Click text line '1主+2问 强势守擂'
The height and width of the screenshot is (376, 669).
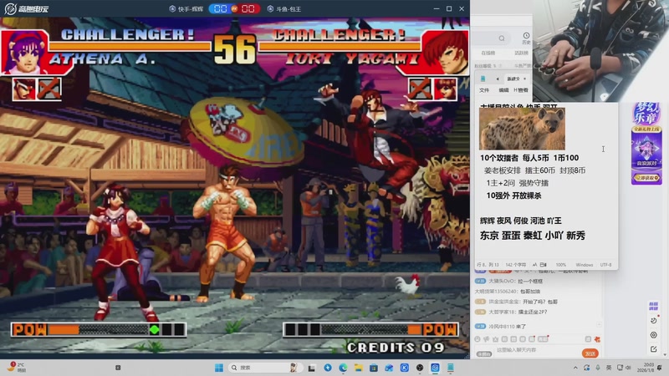517,183
